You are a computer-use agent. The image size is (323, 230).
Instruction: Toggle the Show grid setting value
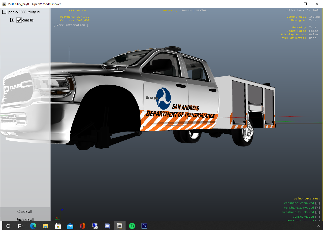(x=312, y=20)
